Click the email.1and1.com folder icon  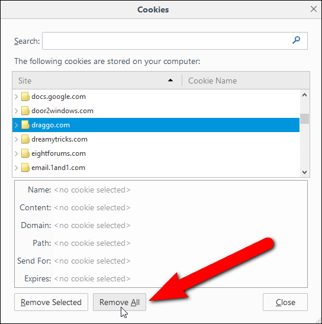tap(25, 168)
